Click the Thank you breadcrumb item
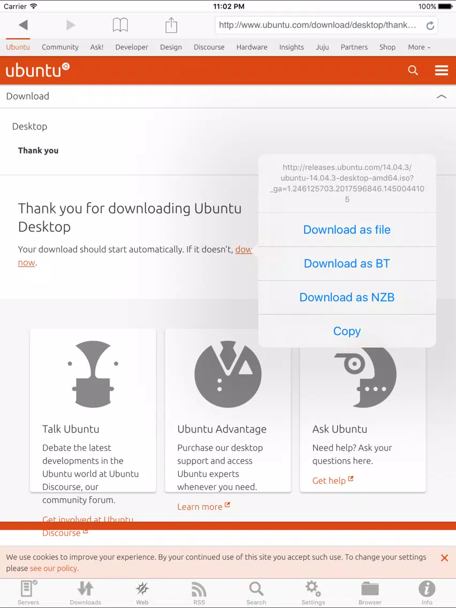This screenshot has width=456, height=608. point(38,150)
